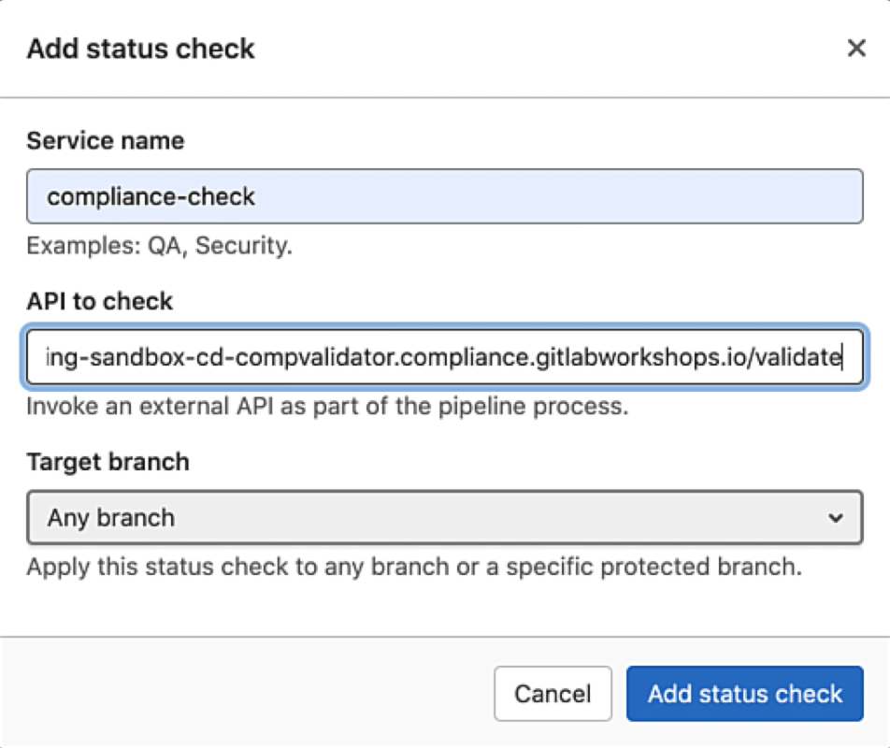The image size is (890, 748).
Task: Confirm with the blue Add status check button
Action: [x=744, y=694]
